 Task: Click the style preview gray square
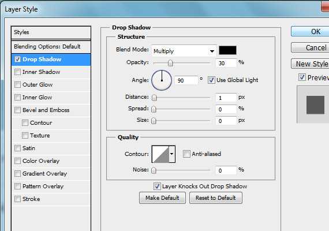[315, 105]
